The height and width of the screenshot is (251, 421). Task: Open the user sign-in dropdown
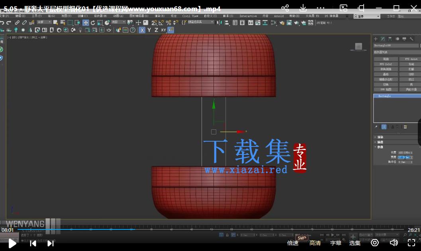pos(367,16)
